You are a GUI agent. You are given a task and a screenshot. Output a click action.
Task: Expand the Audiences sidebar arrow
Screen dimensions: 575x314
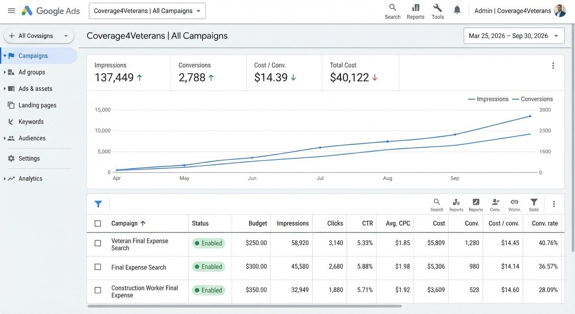(4, 138)
